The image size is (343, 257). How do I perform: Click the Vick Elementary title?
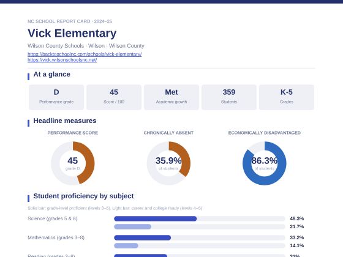pos(72,33)
